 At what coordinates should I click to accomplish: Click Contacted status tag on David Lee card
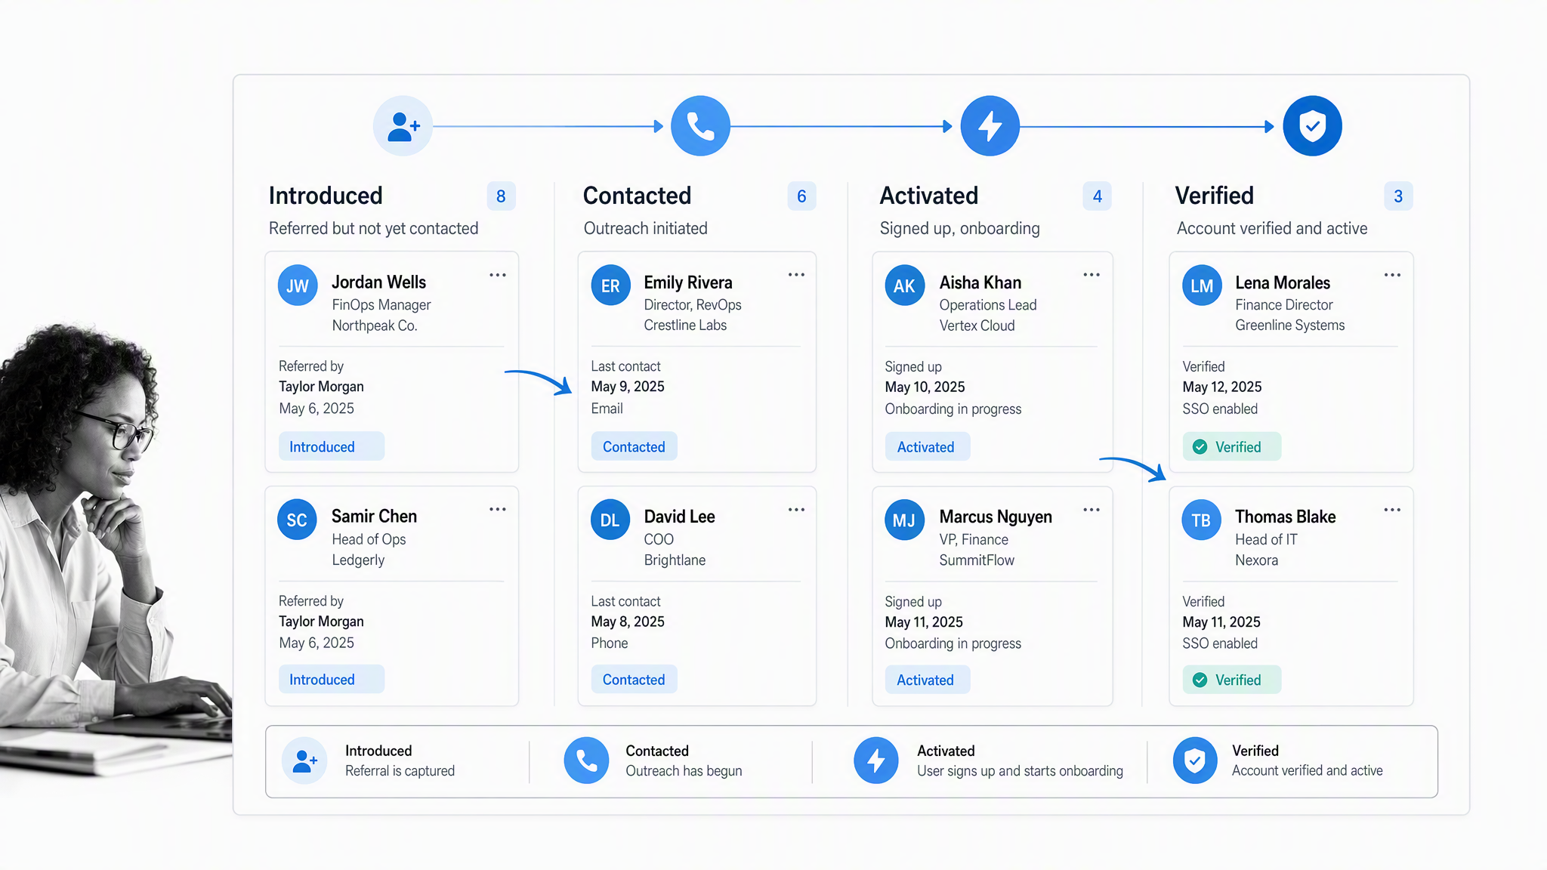click(x=634, y=679)
